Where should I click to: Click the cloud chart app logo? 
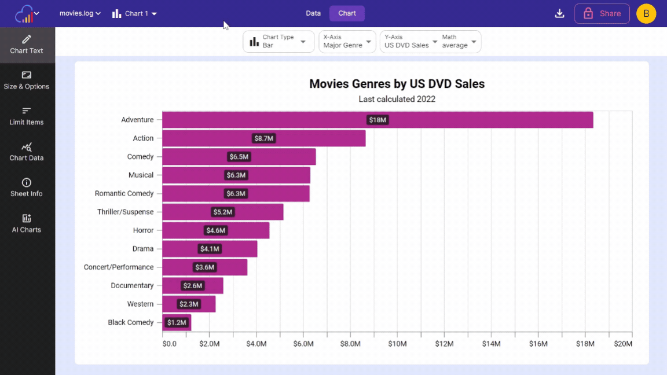click(24, 14)
